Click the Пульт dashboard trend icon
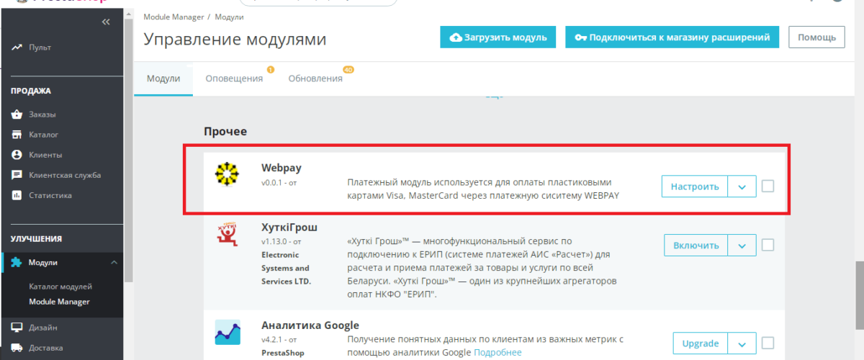This screenshot has width=864, height=360. [17, 48]
